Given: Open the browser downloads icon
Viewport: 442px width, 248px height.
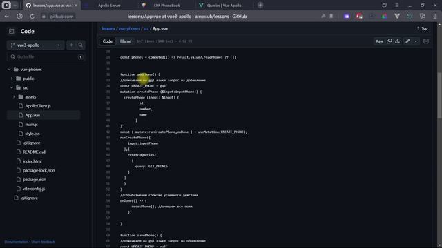Looking at the screenshot, I should point(435,17).
